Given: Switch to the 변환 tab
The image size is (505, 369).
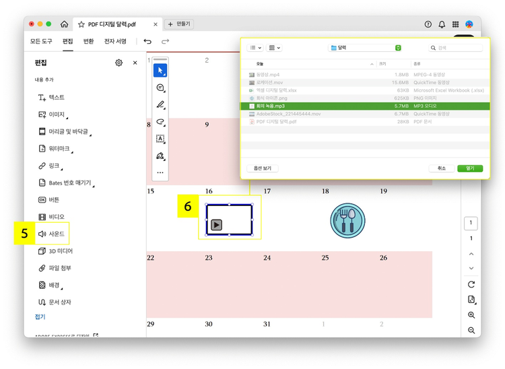Looking at the screenshot, I should 89,41.
